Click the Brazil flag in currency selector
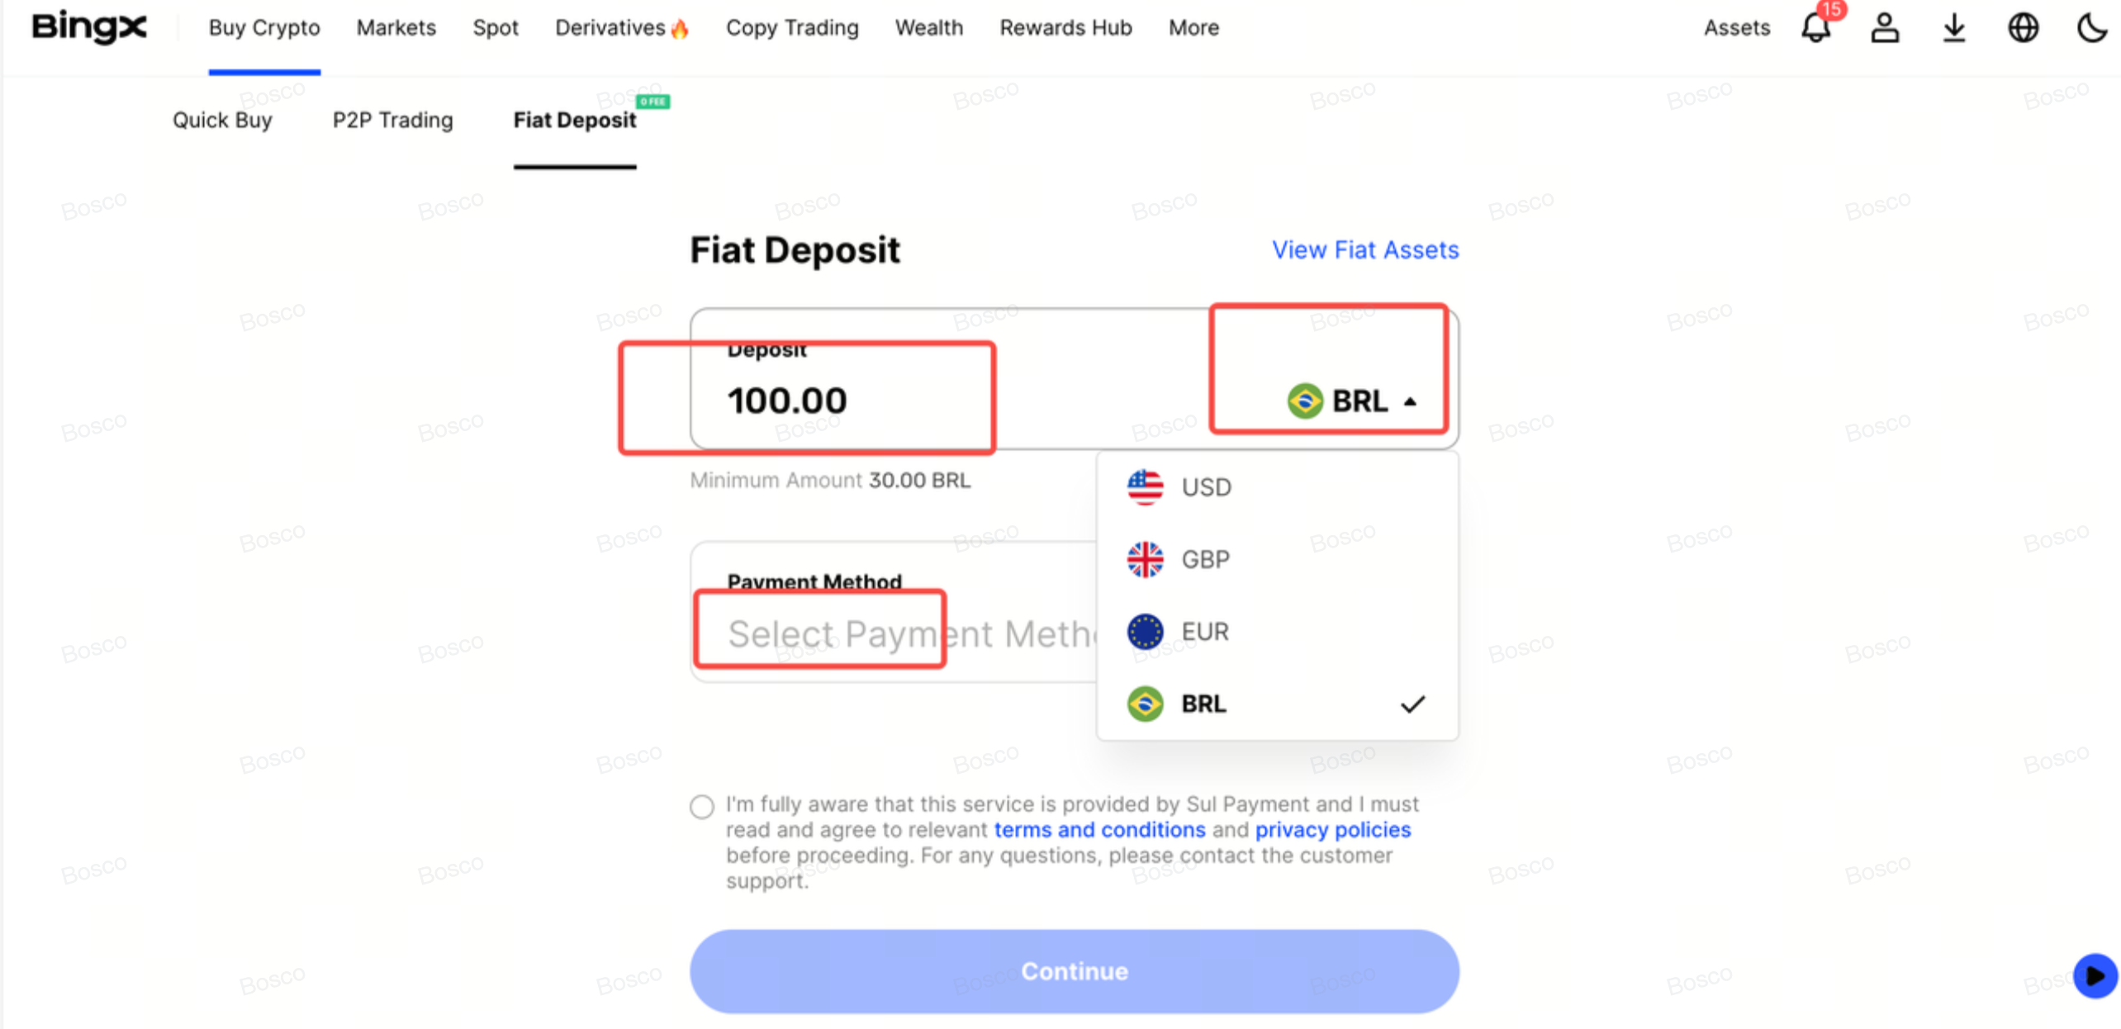This screenshot has width=2121, height=1029. 1304,401
